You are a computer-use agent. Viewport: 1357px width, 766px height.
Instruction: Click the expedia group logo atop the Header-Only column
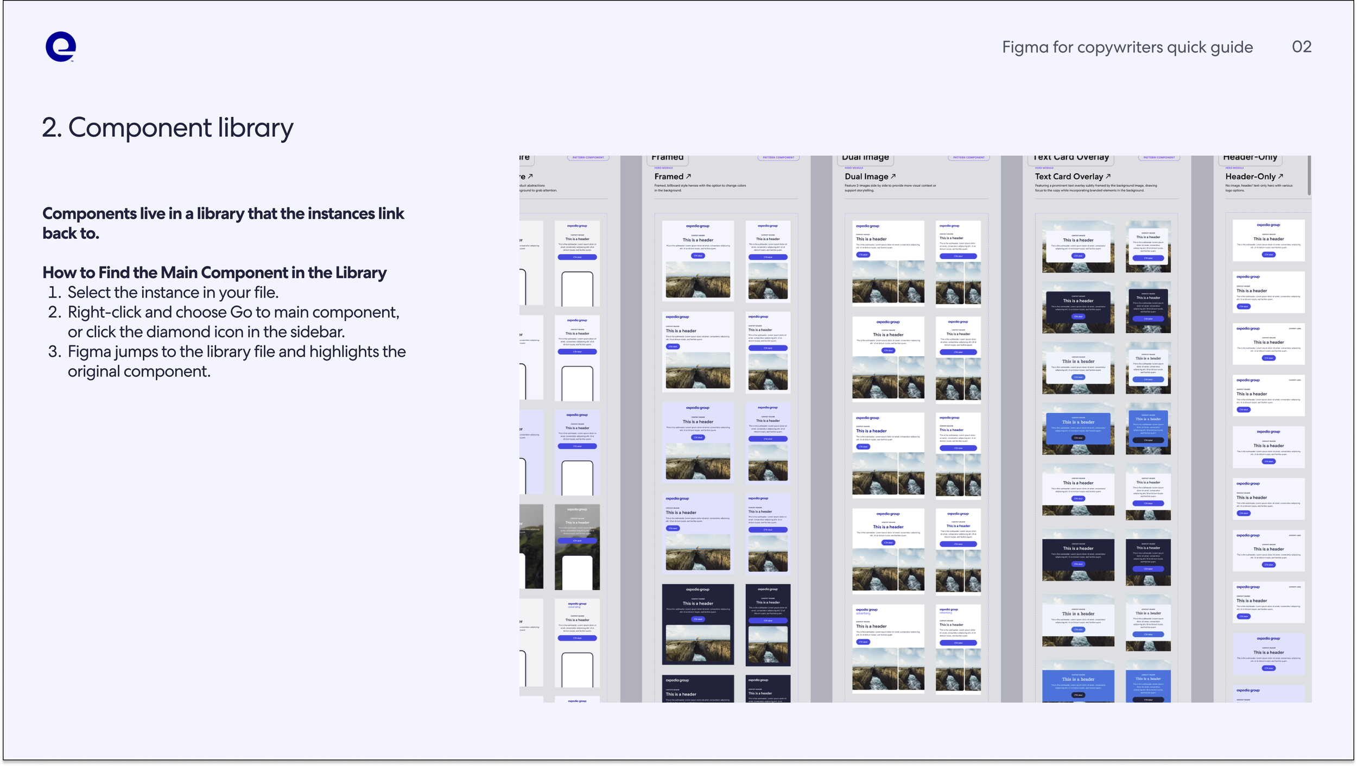pyautogui.click(x=1269, y=225)
